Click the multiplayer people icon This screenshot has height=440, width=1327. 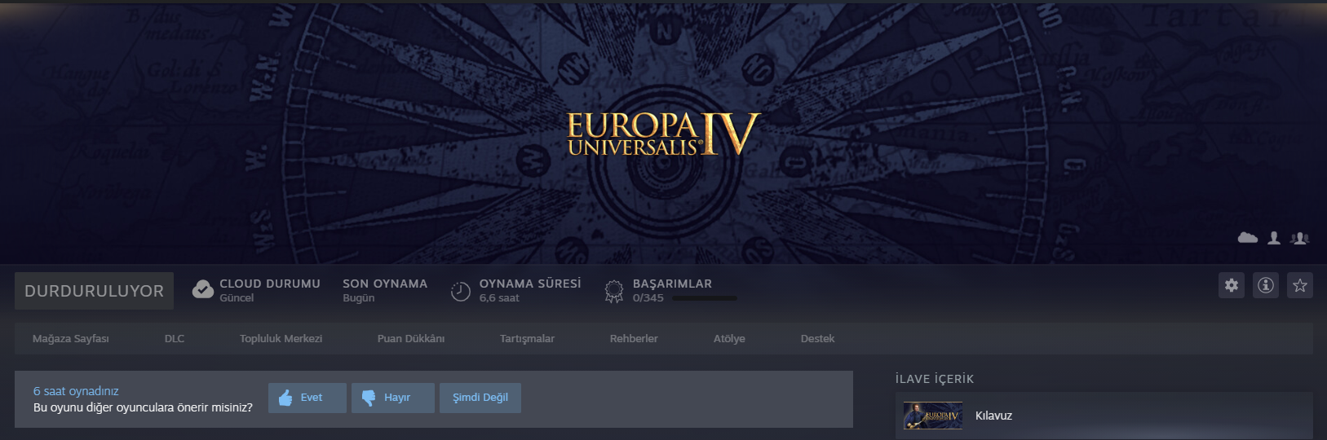click(x=1300, y=238)
